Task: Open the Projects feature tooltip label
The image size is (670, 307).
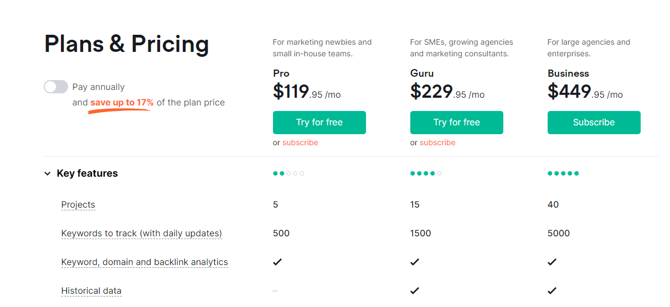Action: [78, 205]
